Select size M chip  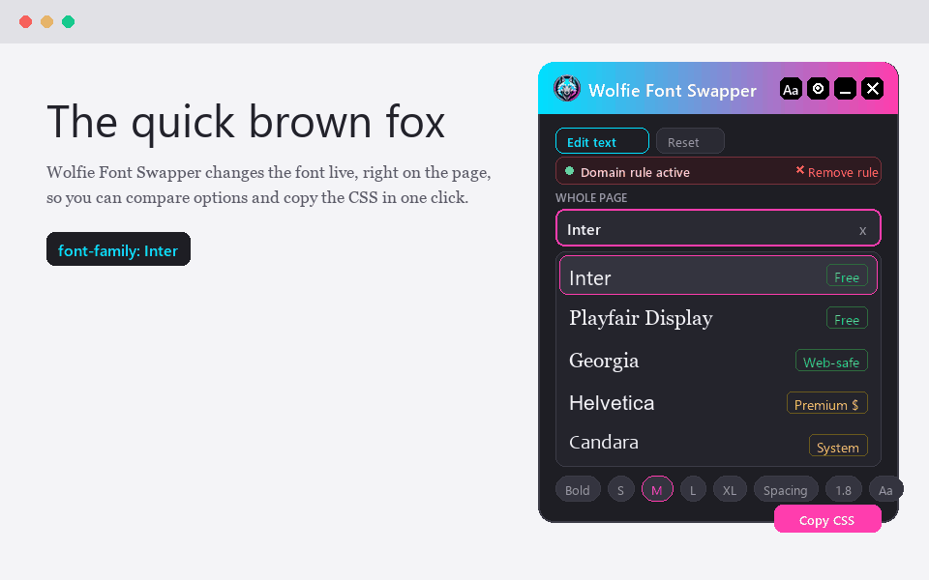click(x=657, y=489)
